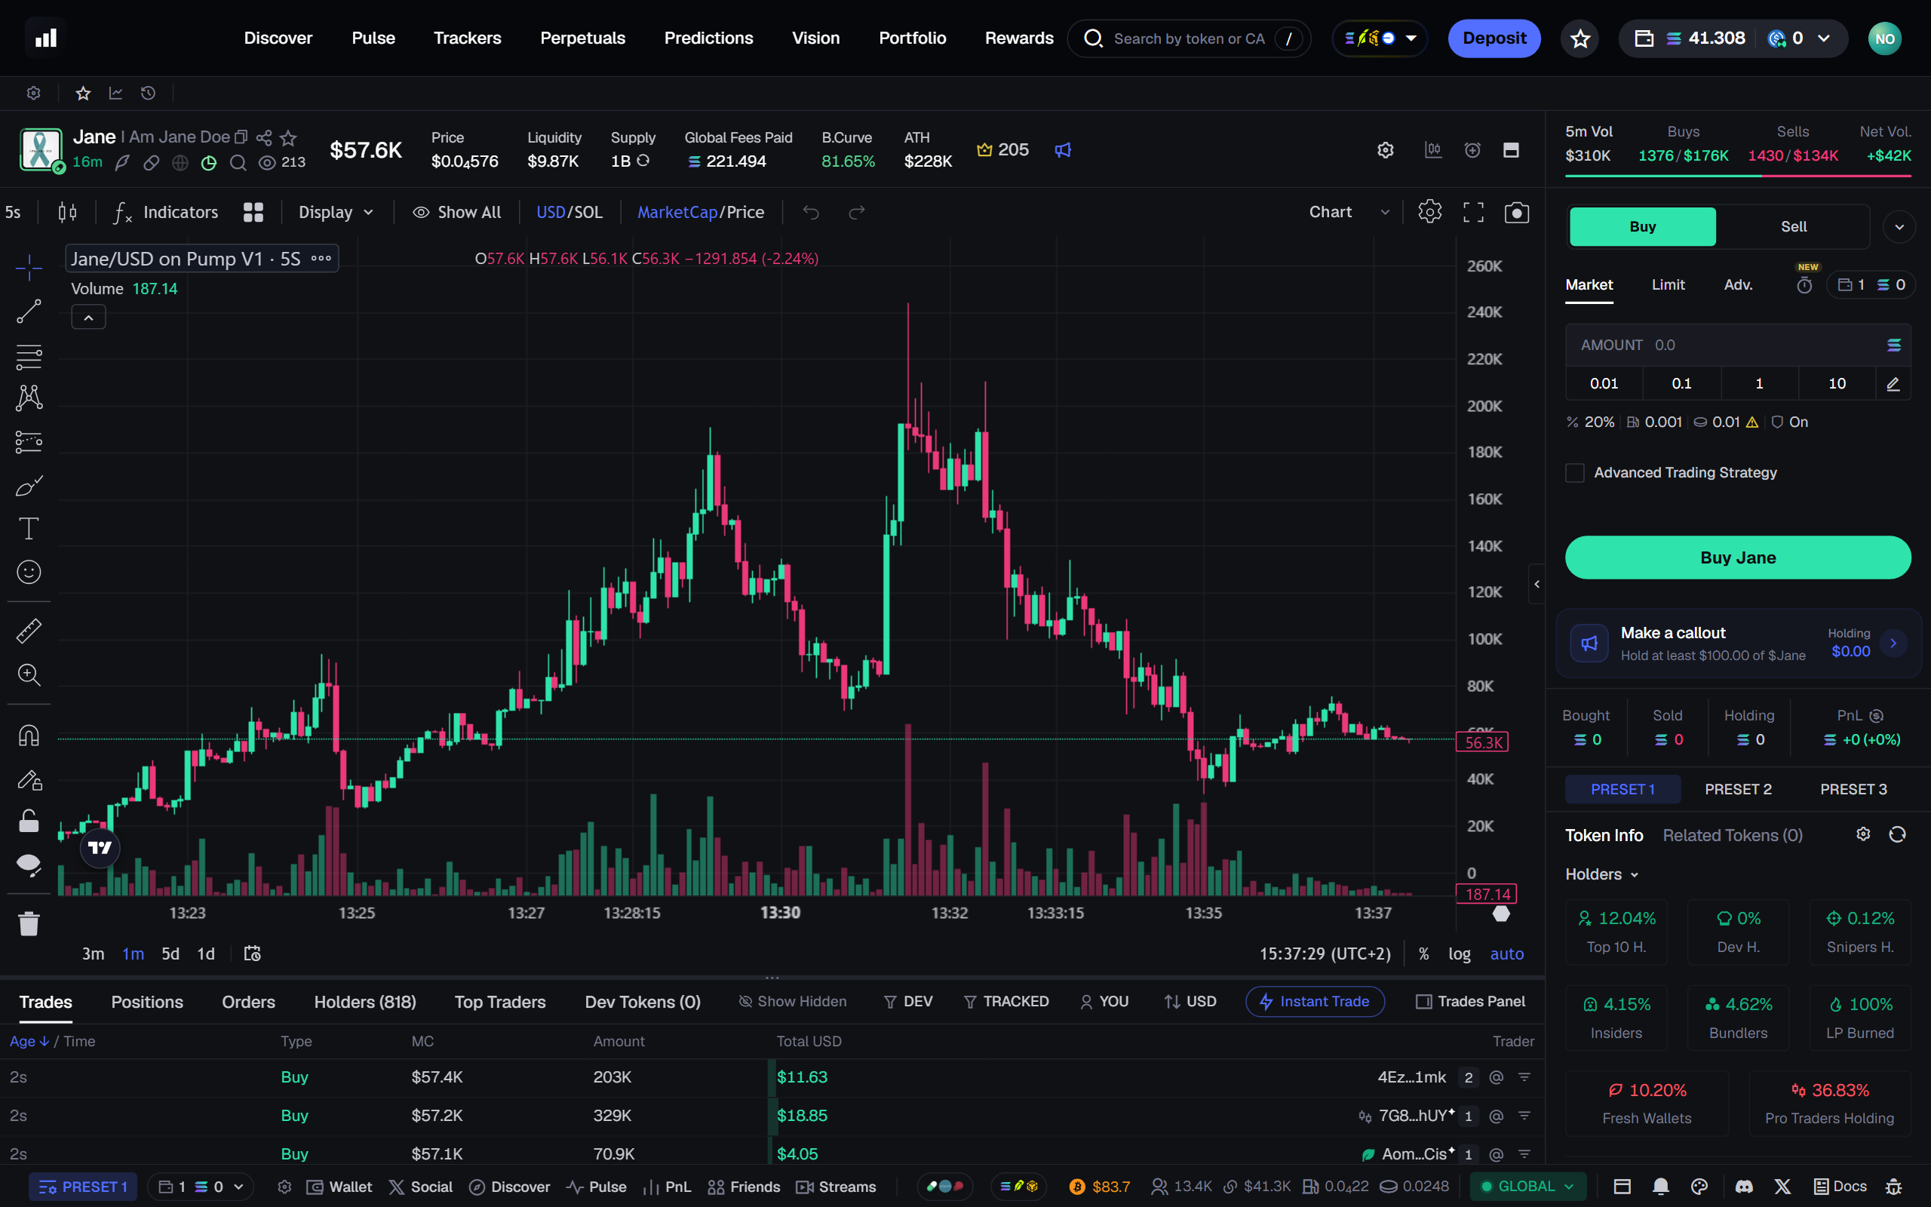The image size is (1931, 1207).
Task: Toggle Show All visibility on chart
Action: [456, 212]
